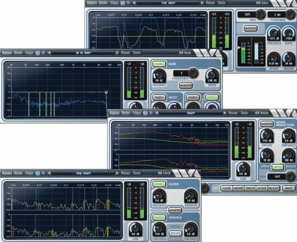Screen dimensions: 297x242
Task: Toggle CRACKLE Enable in MR Click
Action: point(160,217)
